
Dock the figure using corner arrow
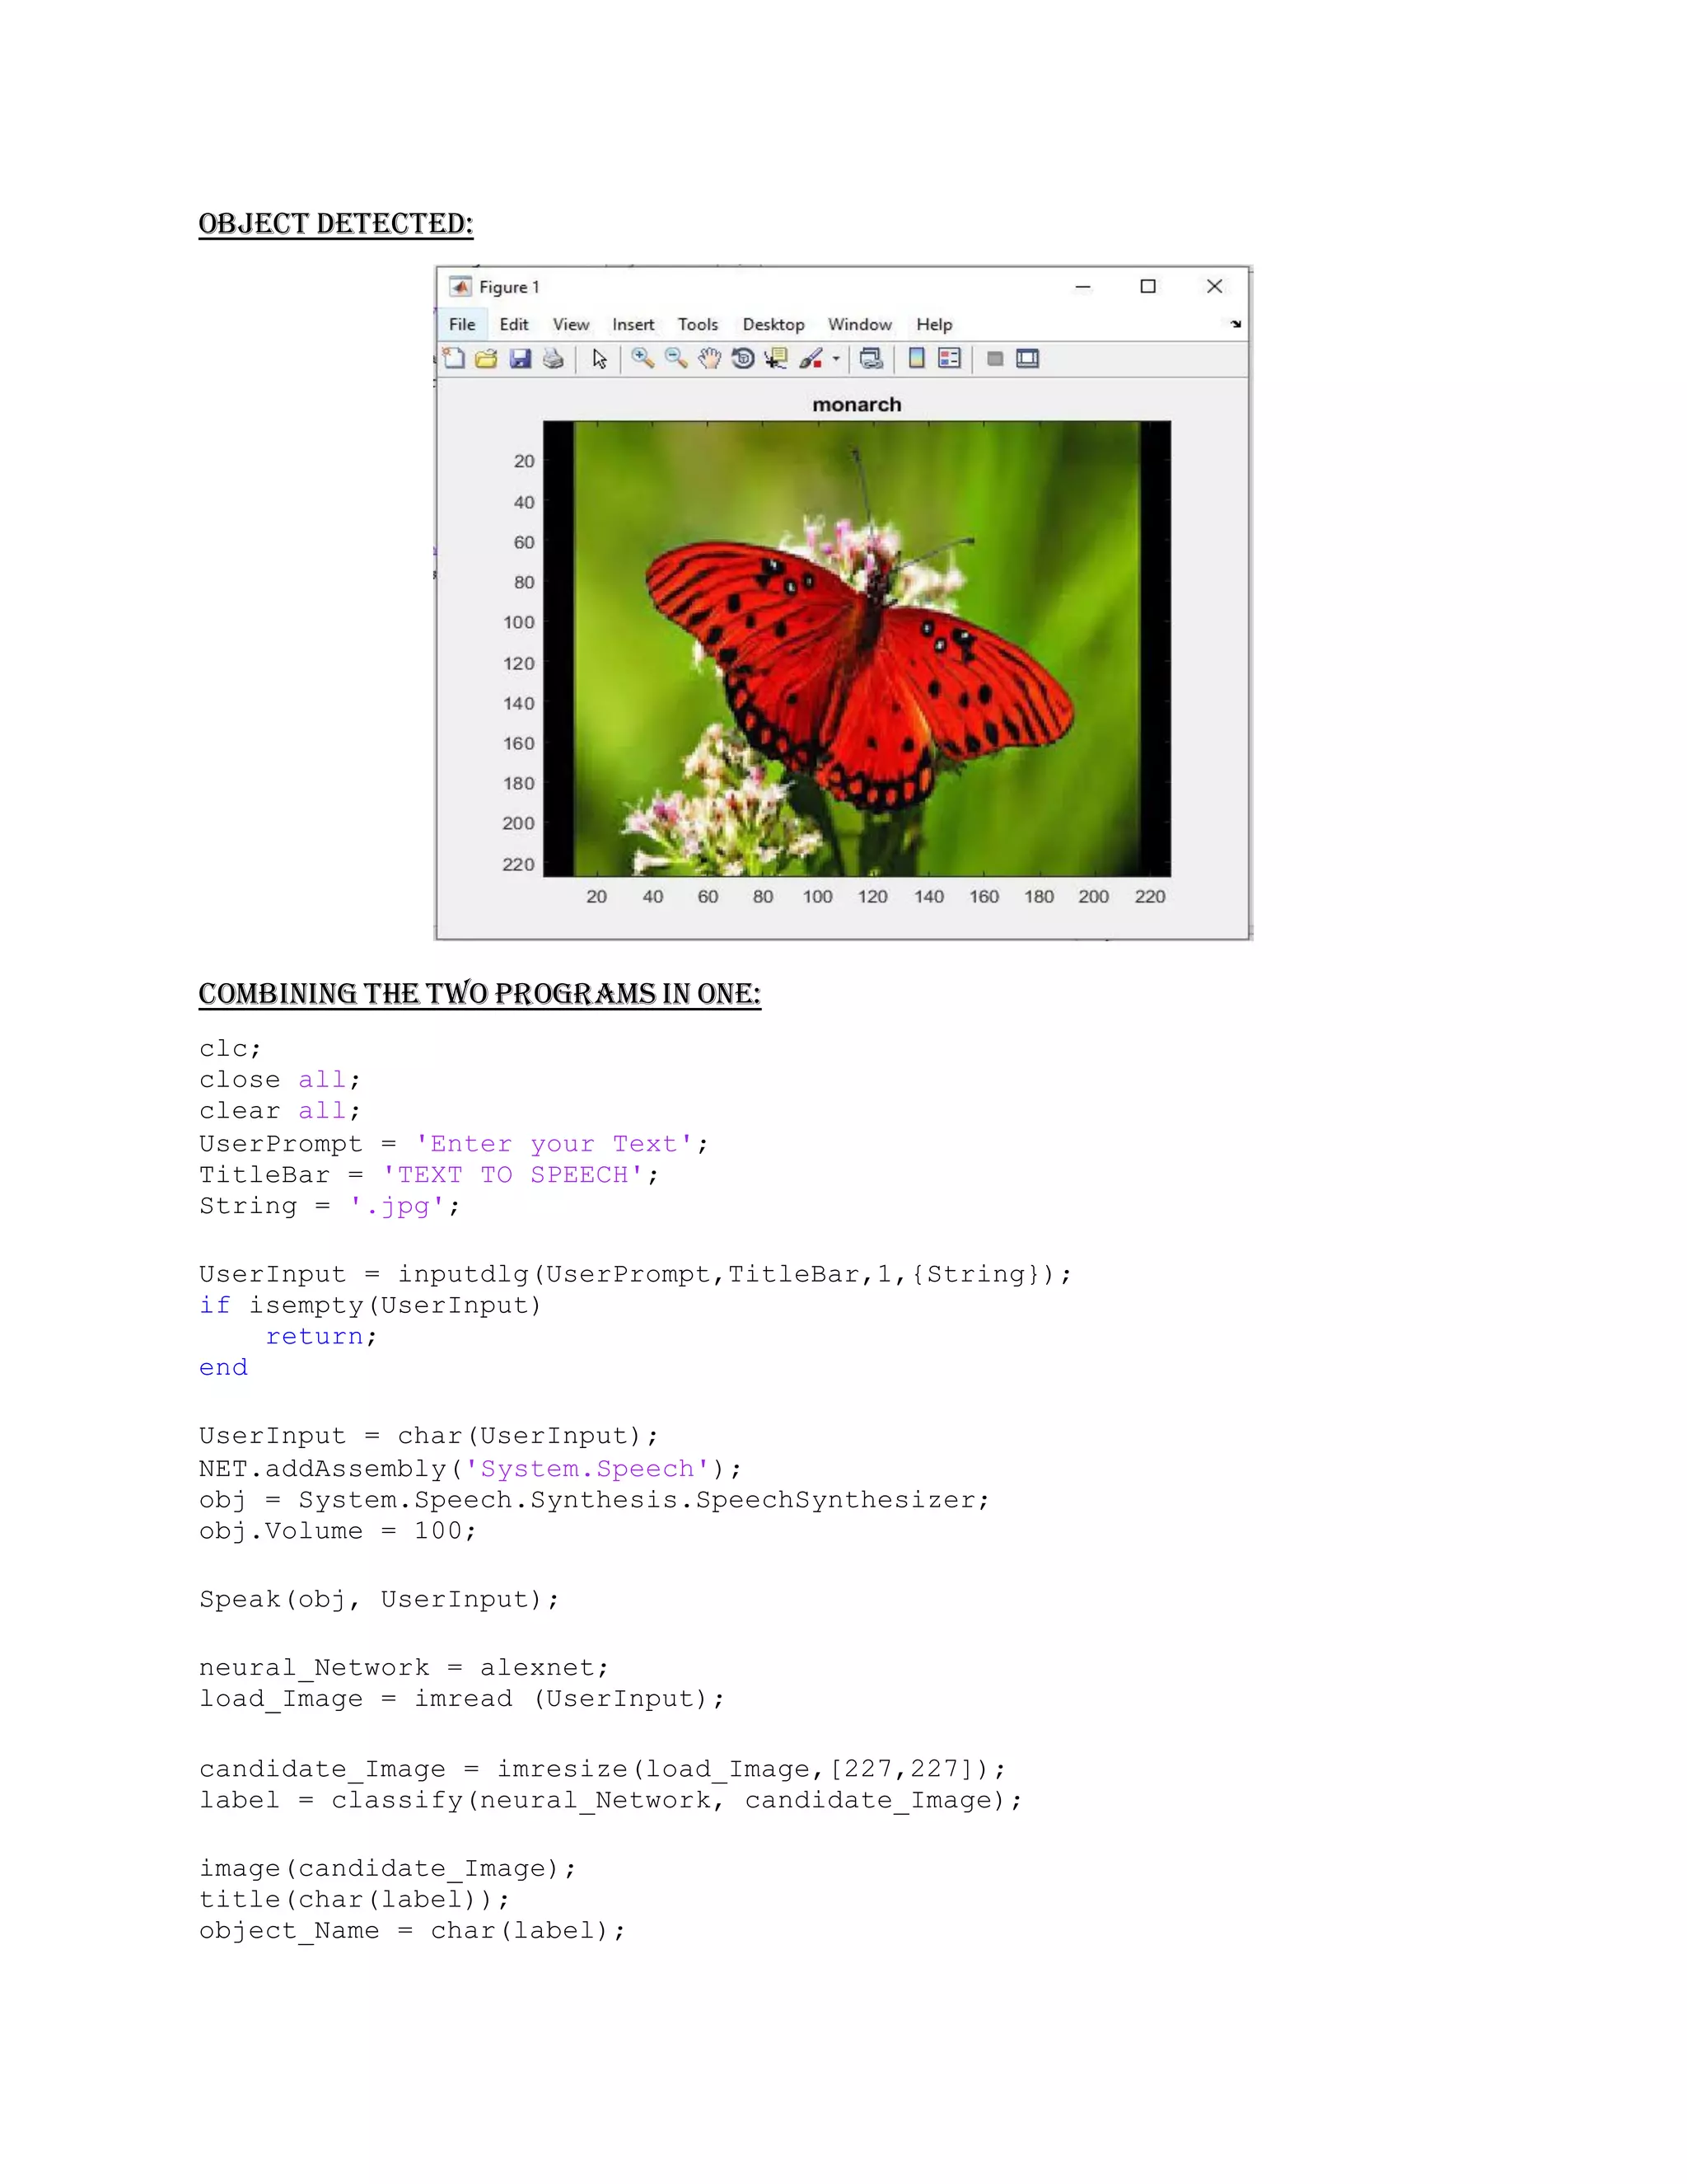click(1236, 324)
